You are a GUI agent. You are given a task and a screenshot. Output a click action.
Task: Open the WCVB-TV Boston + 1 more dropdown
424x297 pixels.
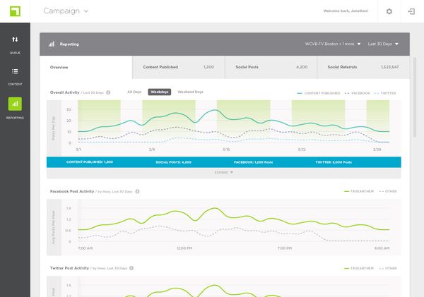click(333, 44)
